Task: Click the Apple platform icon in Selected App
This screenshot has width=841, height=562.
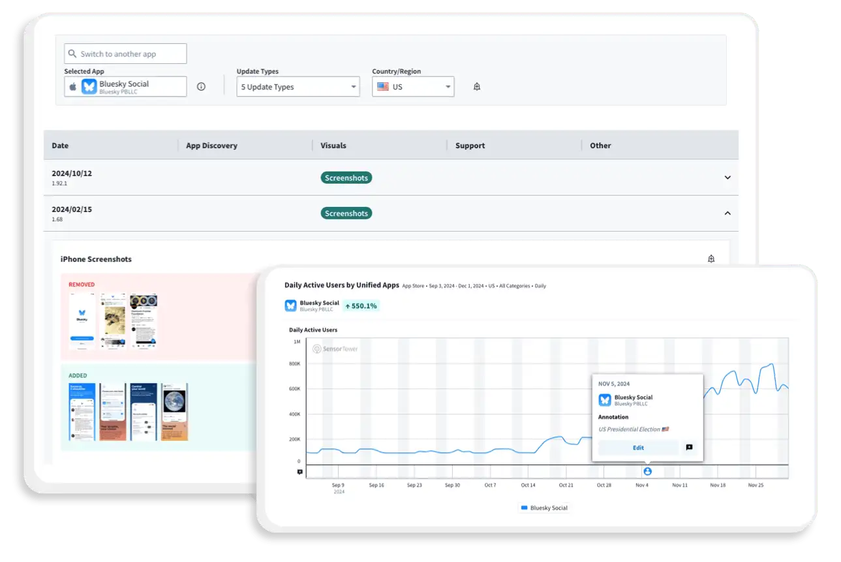Action: click(73, 86)
